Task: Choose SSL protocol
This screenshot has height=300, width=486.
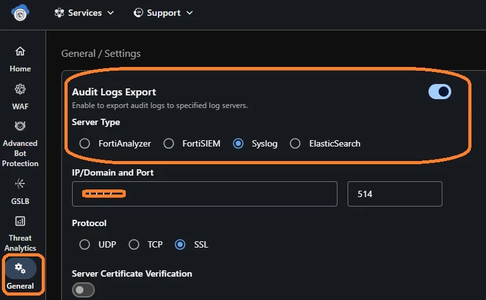Action: (179, 244)
